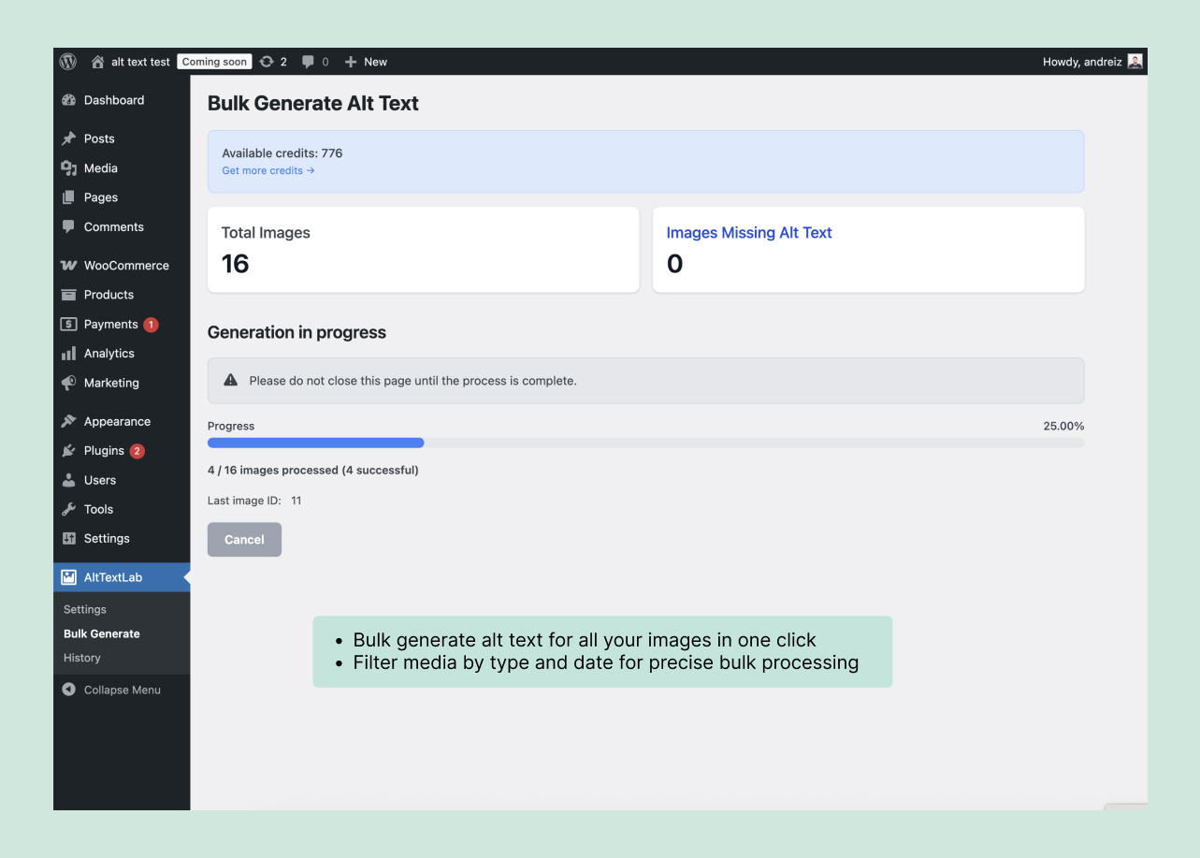Open the WordPress logo menu in the admin bar

coord(67,61)
